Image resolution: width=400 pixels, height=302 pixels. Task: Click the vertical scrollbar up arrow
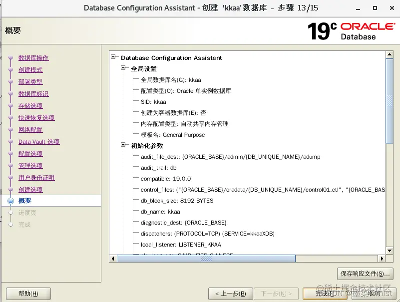390,54
